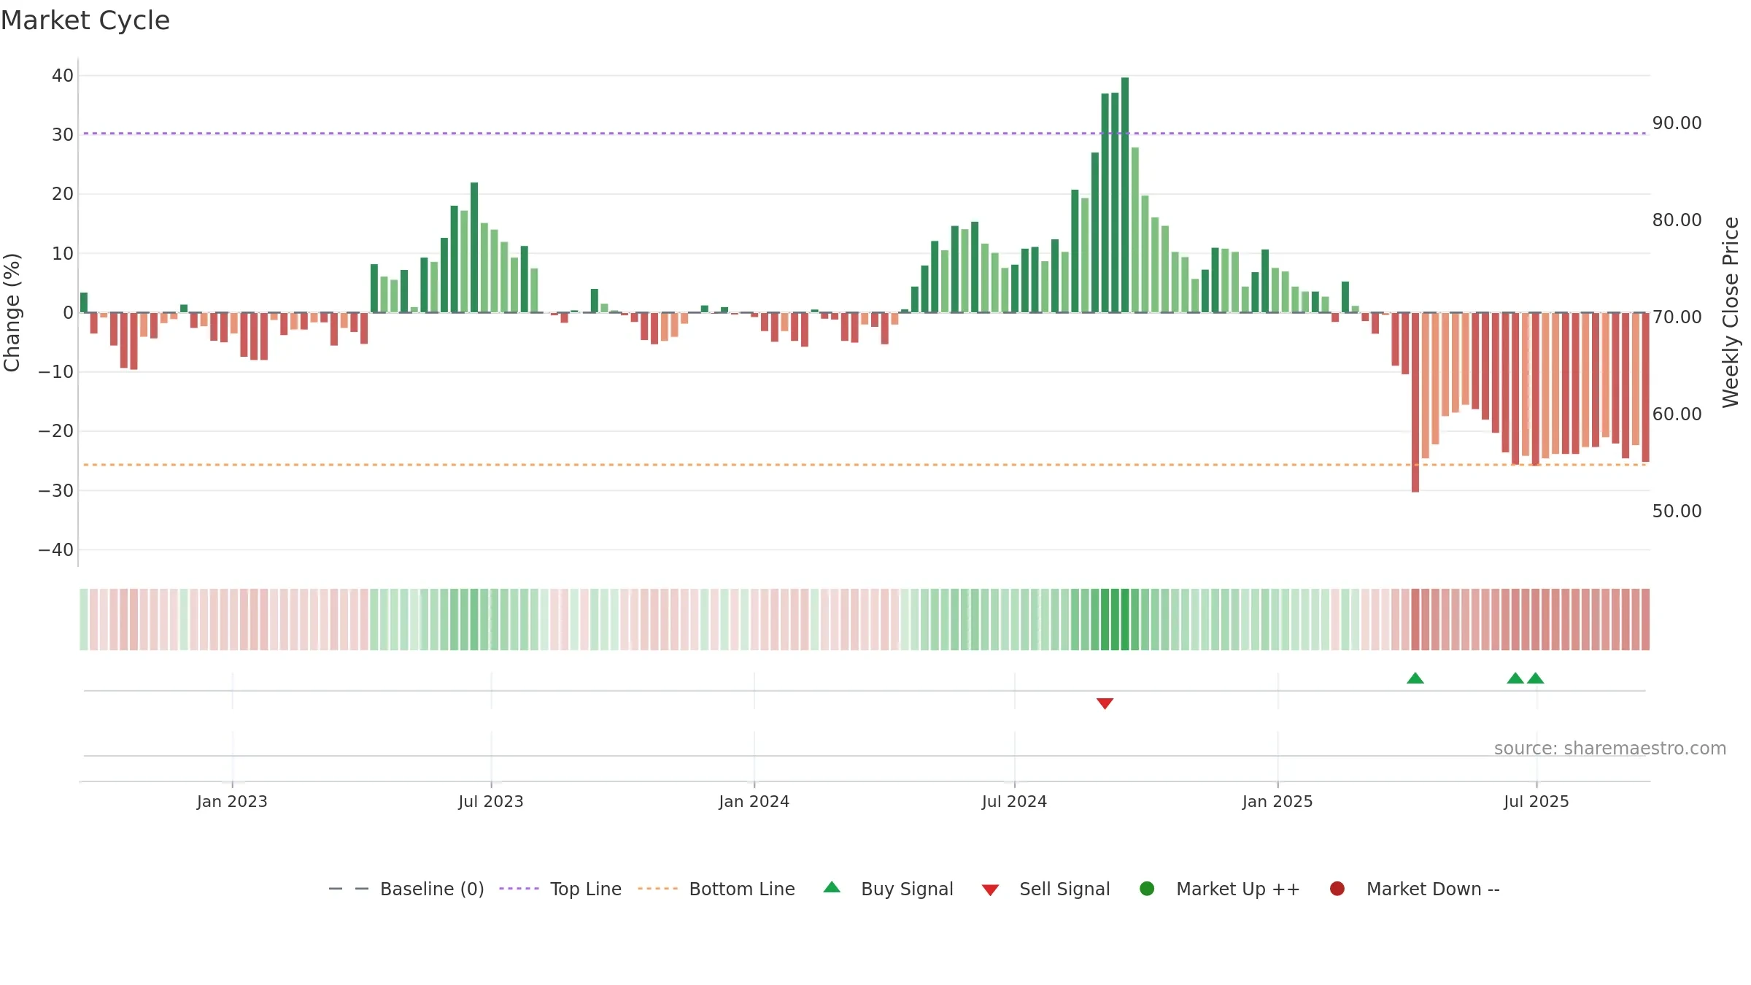This screenshot has width=1751, height=985.
Task: Click the 80.00 price axis label
Action: tap(1677, 220)
